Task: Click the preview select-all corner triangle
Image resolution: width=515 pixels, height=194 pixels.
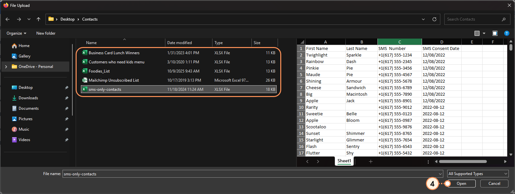Action: pyautogui.click(x=301, y=42)
